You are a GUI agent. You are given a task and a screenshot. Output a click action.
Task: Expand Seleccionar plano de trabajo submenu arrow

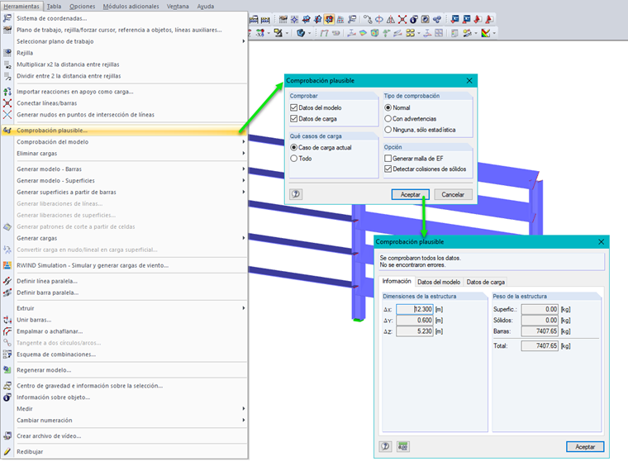[x=244, y=41]
